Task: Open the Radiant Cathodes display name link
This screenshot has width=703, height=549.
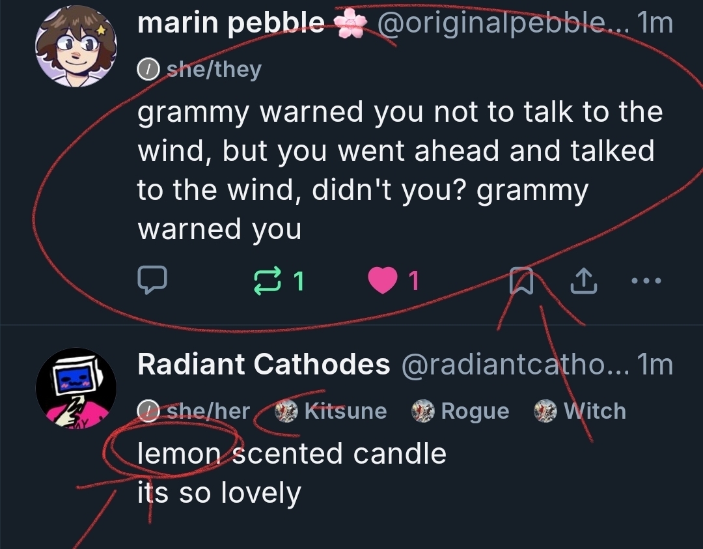Action: point(264,365)
